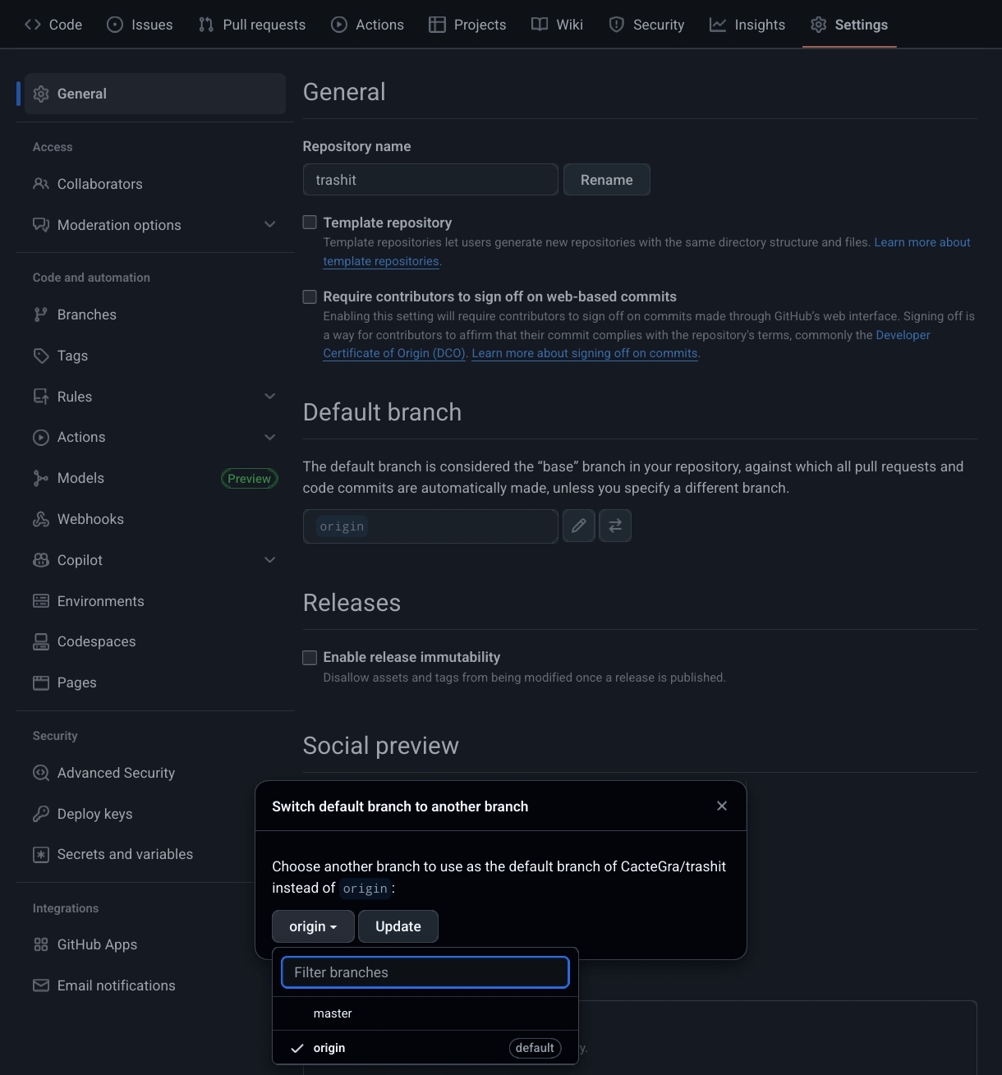Click the Rename button

606,180
